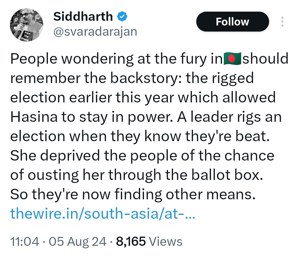299x258 pixels.
Task: Click the 05 Aug 24 date
Action: click(x=78, y=241)
